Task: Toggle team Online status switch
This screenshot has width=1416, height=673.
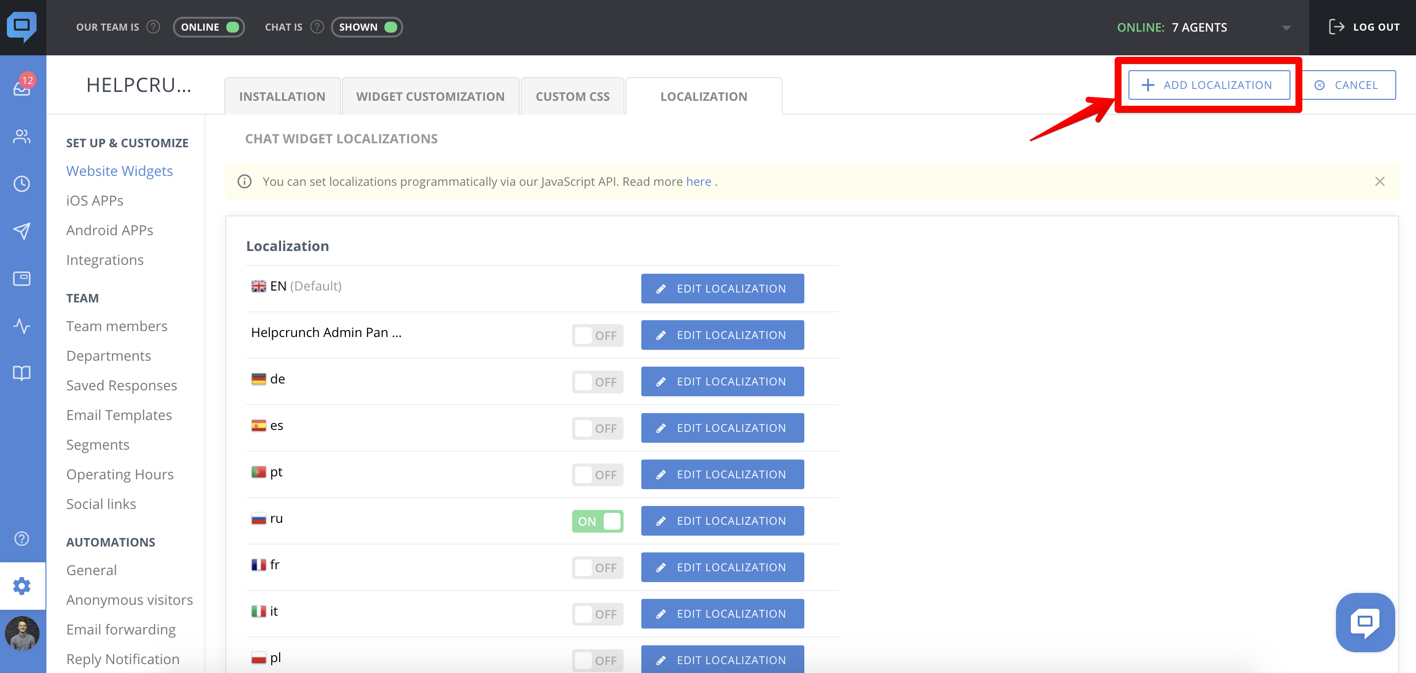Action: [209, 27]
